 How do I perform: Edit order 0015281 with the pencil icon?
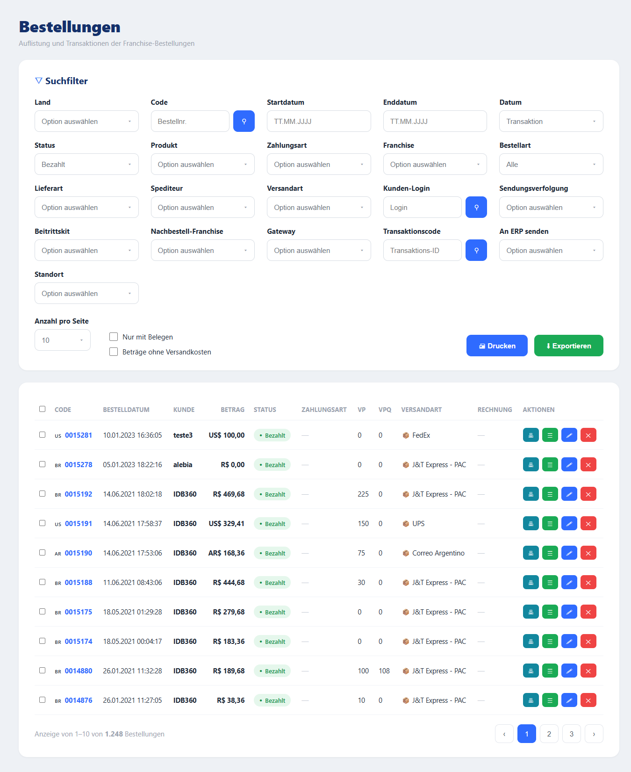tap(569, 435)
